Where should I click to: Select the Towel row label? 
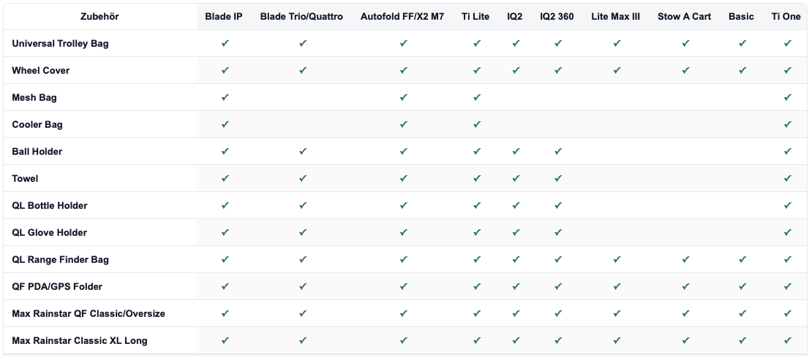(25, 178)
